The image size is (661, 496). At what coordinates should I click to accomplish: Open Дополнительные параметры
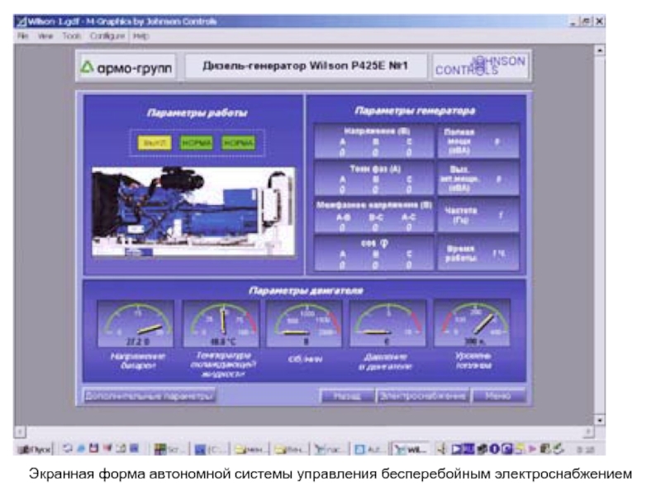click(150, 396)
